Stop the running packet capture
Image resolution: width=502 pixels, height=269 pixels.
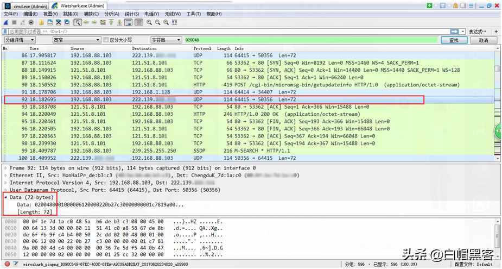coord(14,22)
